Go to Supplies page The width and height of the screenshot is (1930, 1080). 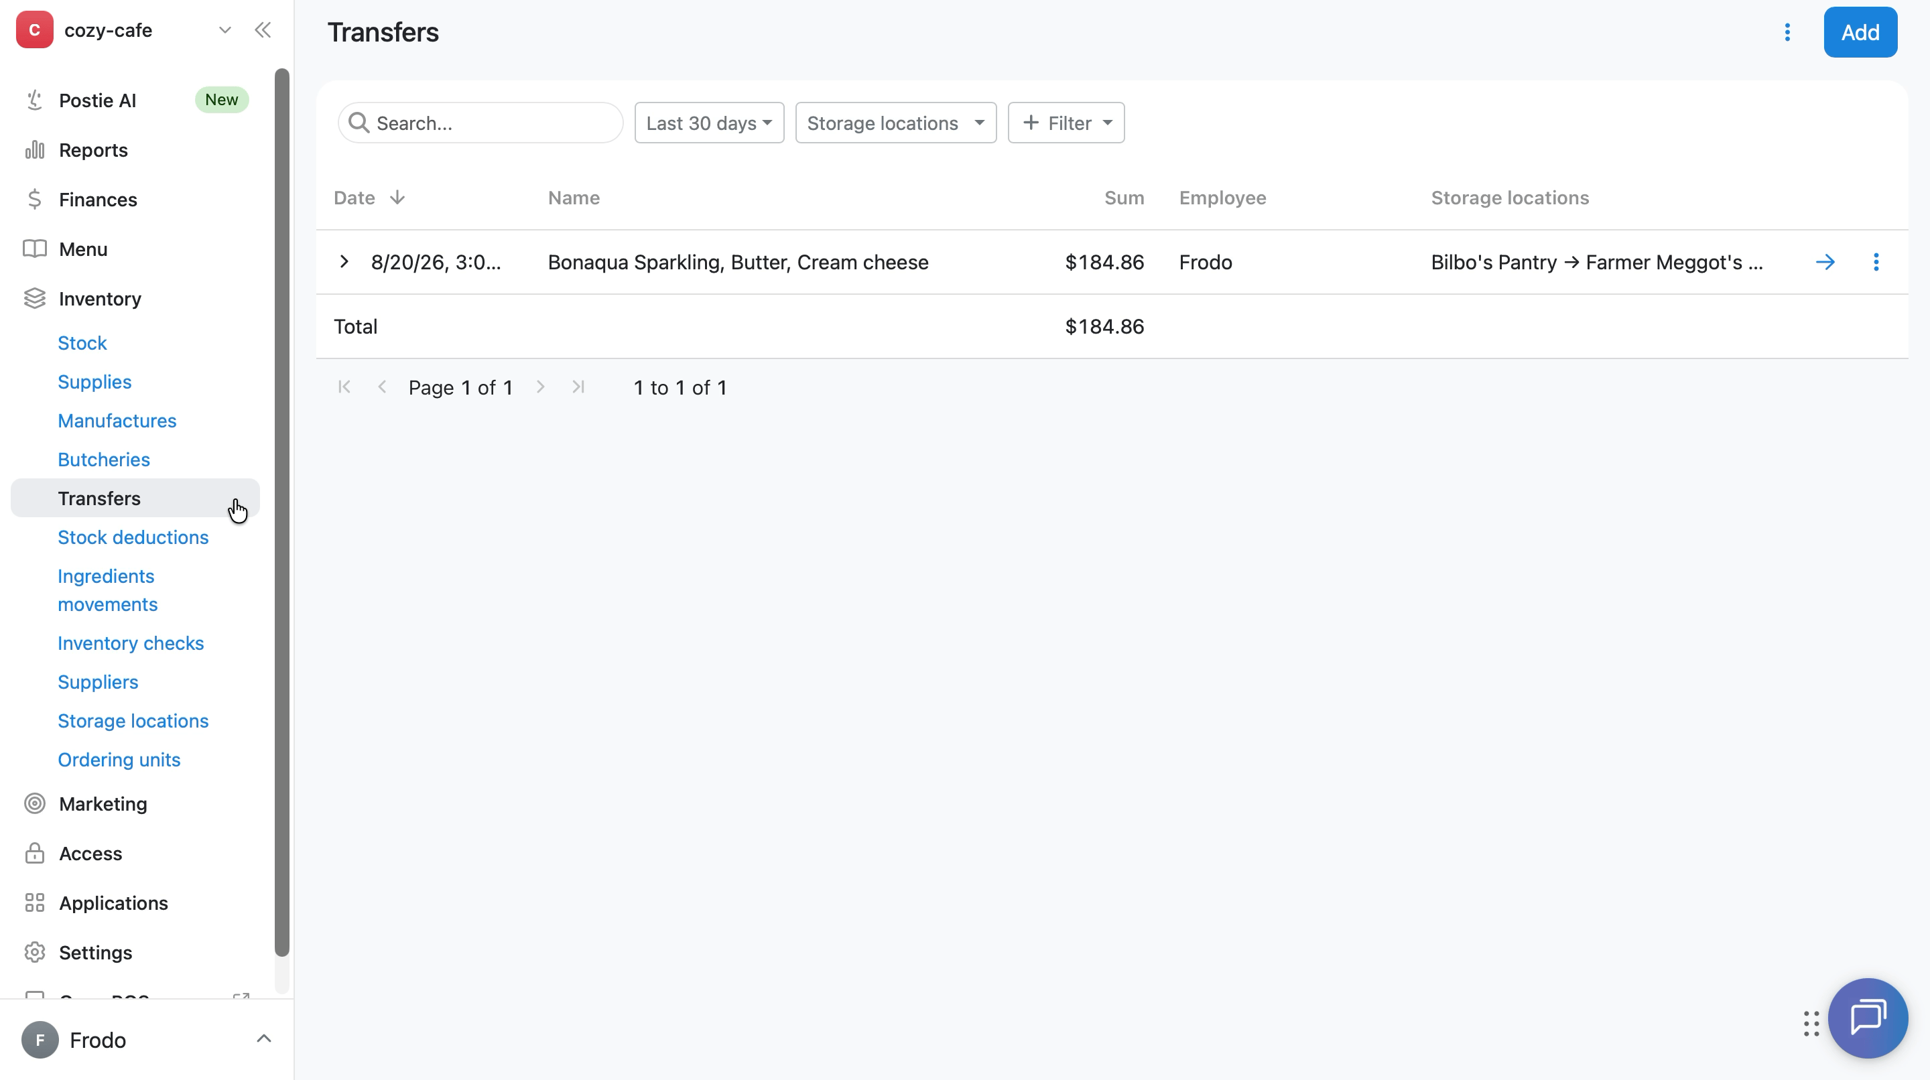94,382
